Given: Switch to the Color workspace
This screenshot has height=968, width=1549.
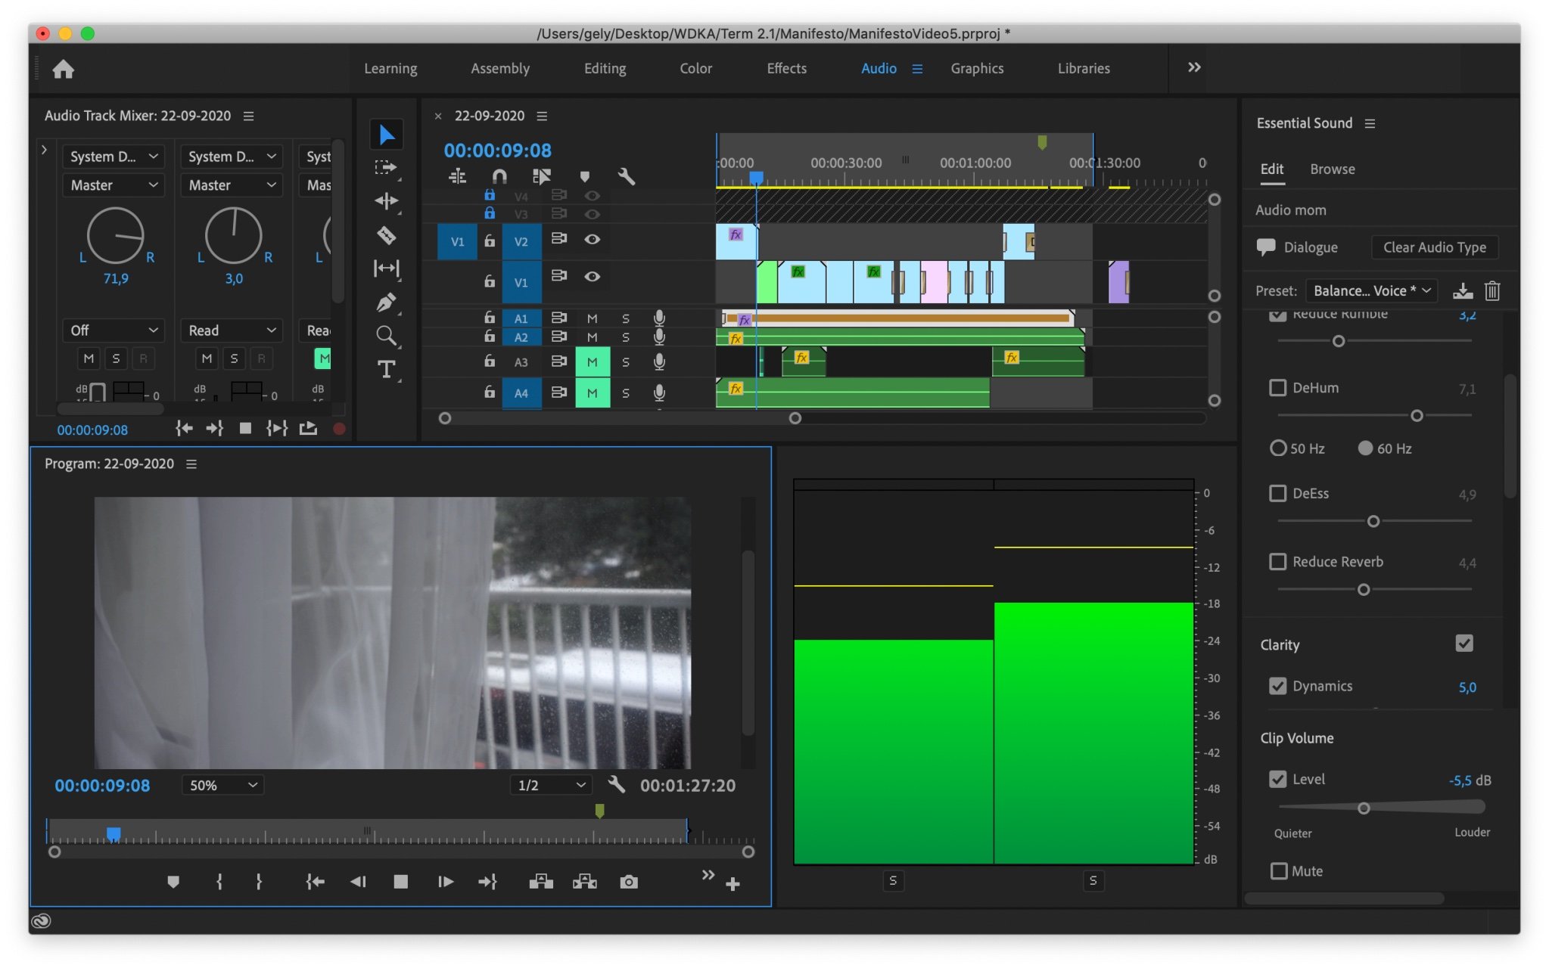Looking at the screenshot, I should pyautogui.click(x=695, y=69).
